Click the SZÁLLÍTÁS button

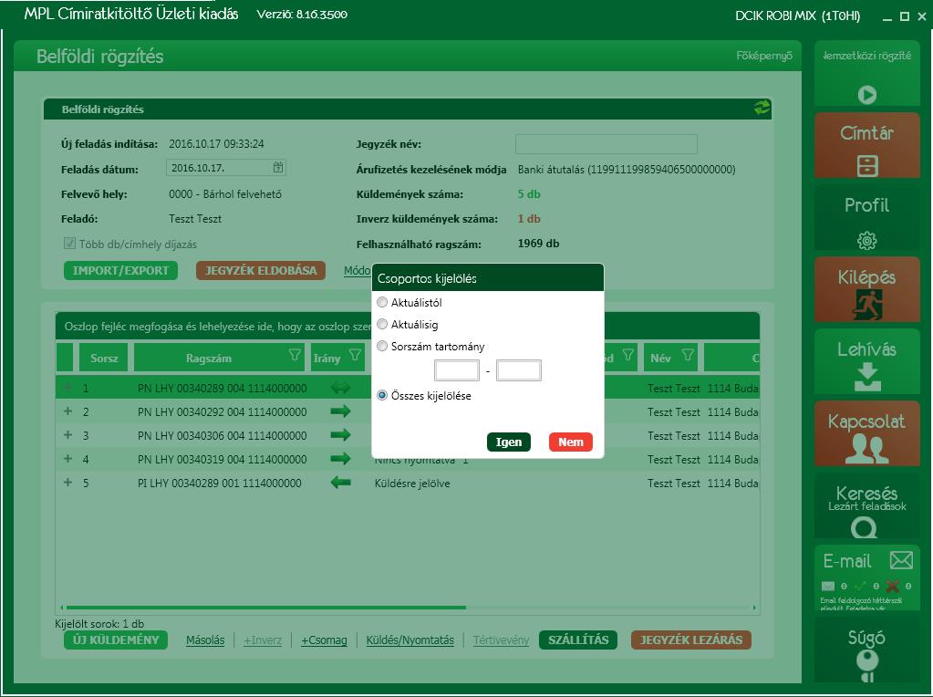point(578,640)
